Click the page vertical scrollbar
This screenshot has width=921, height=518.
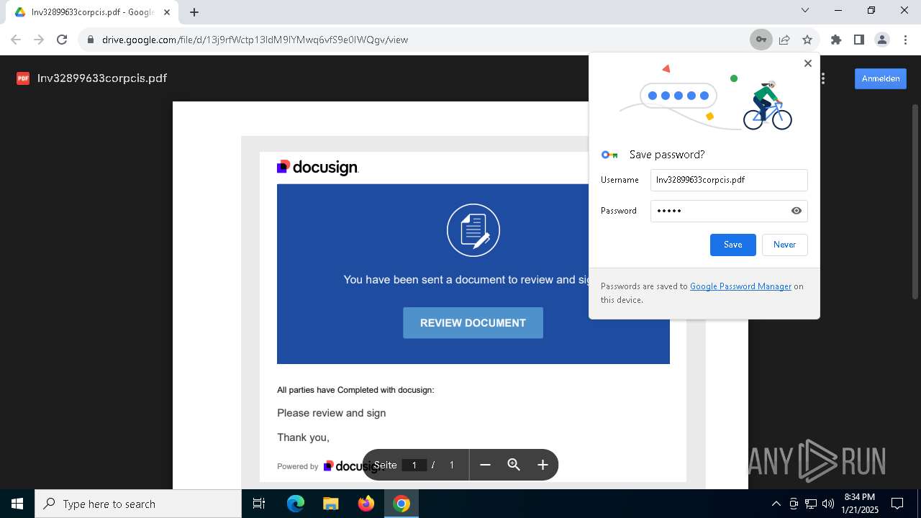(x=915, y=201)
